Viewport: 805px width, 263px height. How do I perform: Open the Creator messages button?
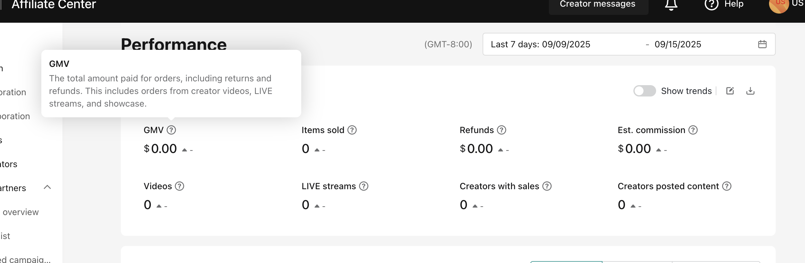tap(597, 4)
